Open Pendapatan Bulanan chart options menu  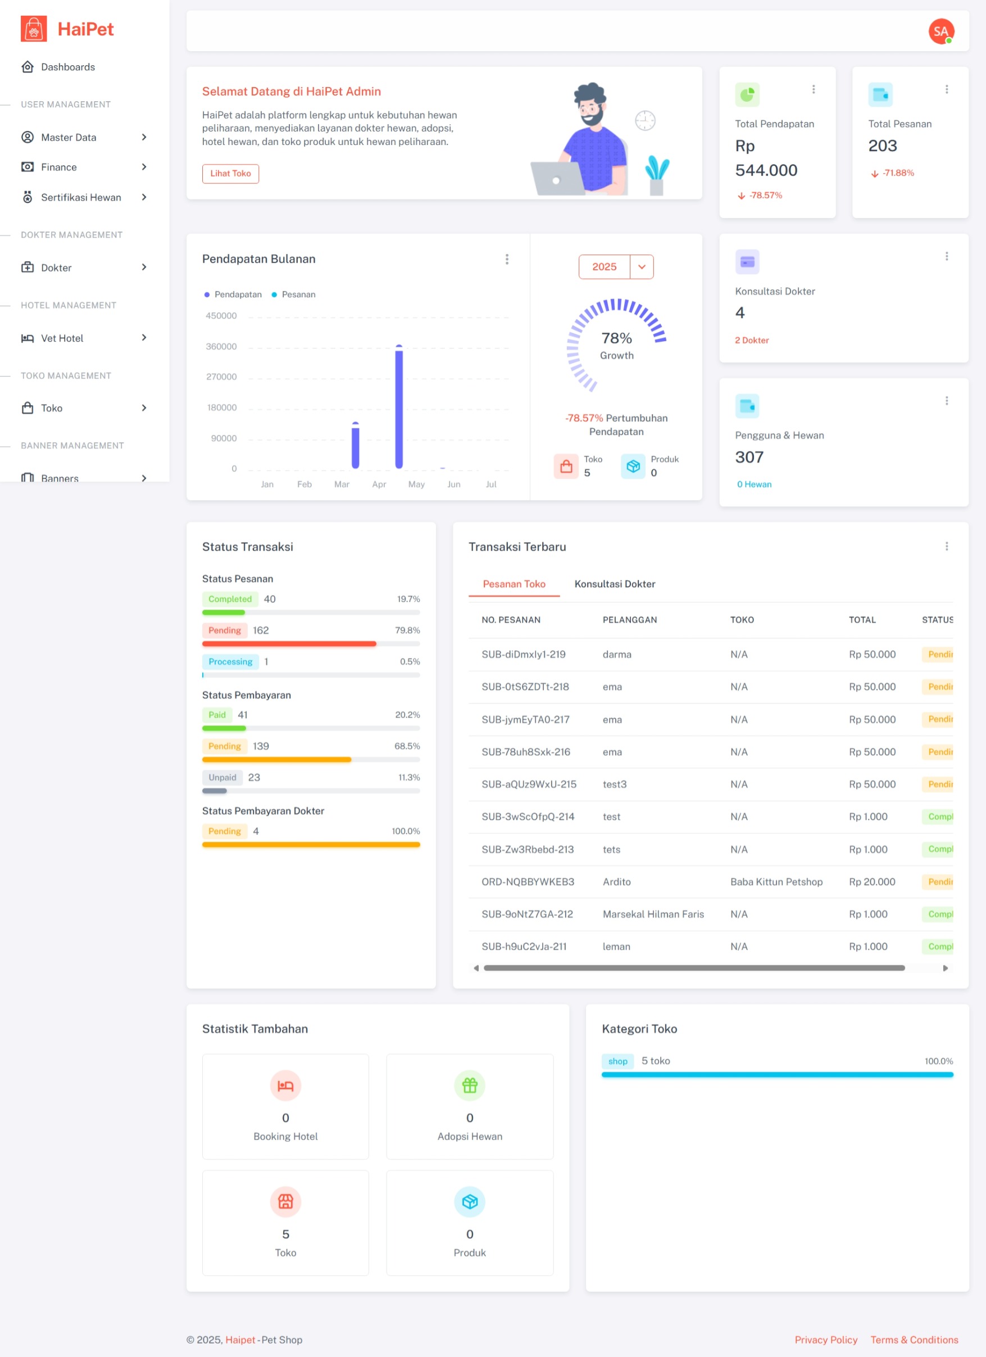pyautogui.click(x=507, y=259)
